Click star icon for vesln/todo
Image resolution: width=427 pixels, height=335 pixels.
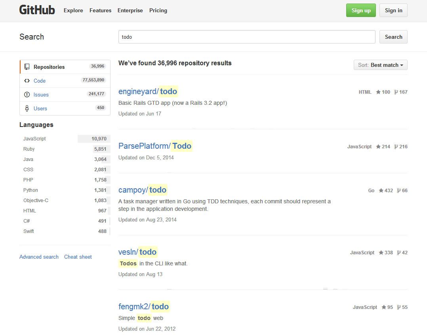pos(381,253)
